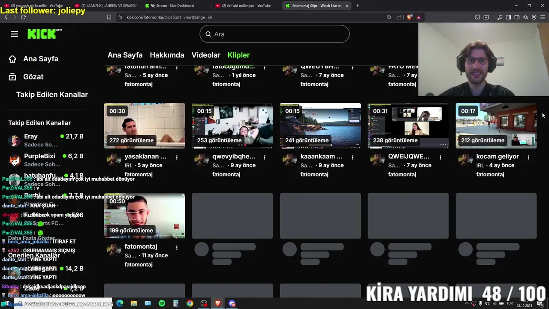This screenshot has width=549, height=309.
Task: Click 'kocam geliyor' clip title
Action: tap(498, 157)
